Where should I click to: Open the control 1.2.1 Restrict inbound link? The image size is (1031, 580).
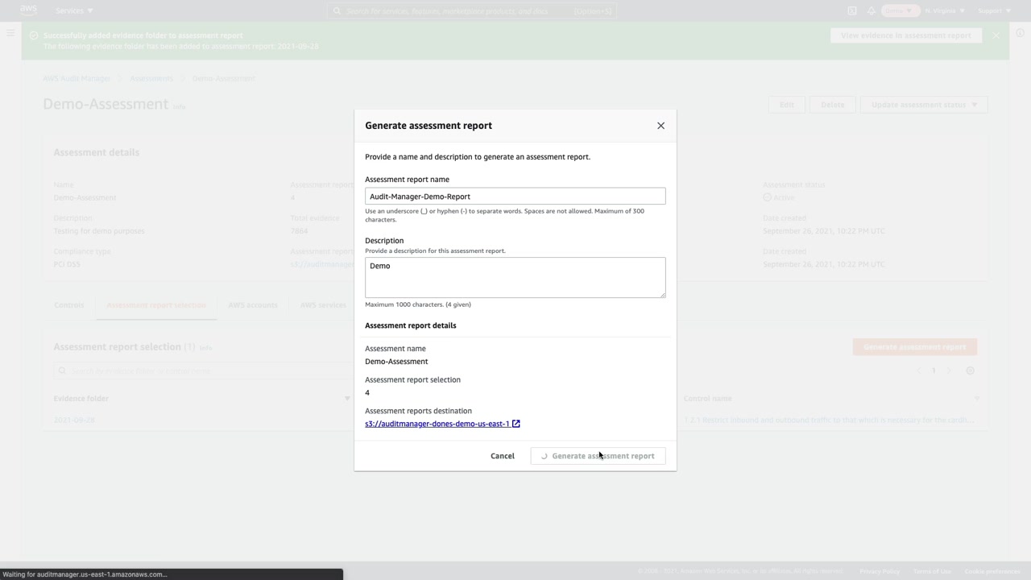tap(829, 420)
